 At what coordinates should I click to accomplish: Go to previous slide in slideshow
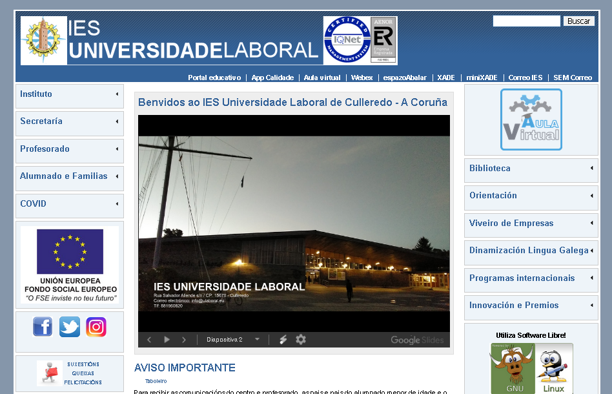(149, 340)
